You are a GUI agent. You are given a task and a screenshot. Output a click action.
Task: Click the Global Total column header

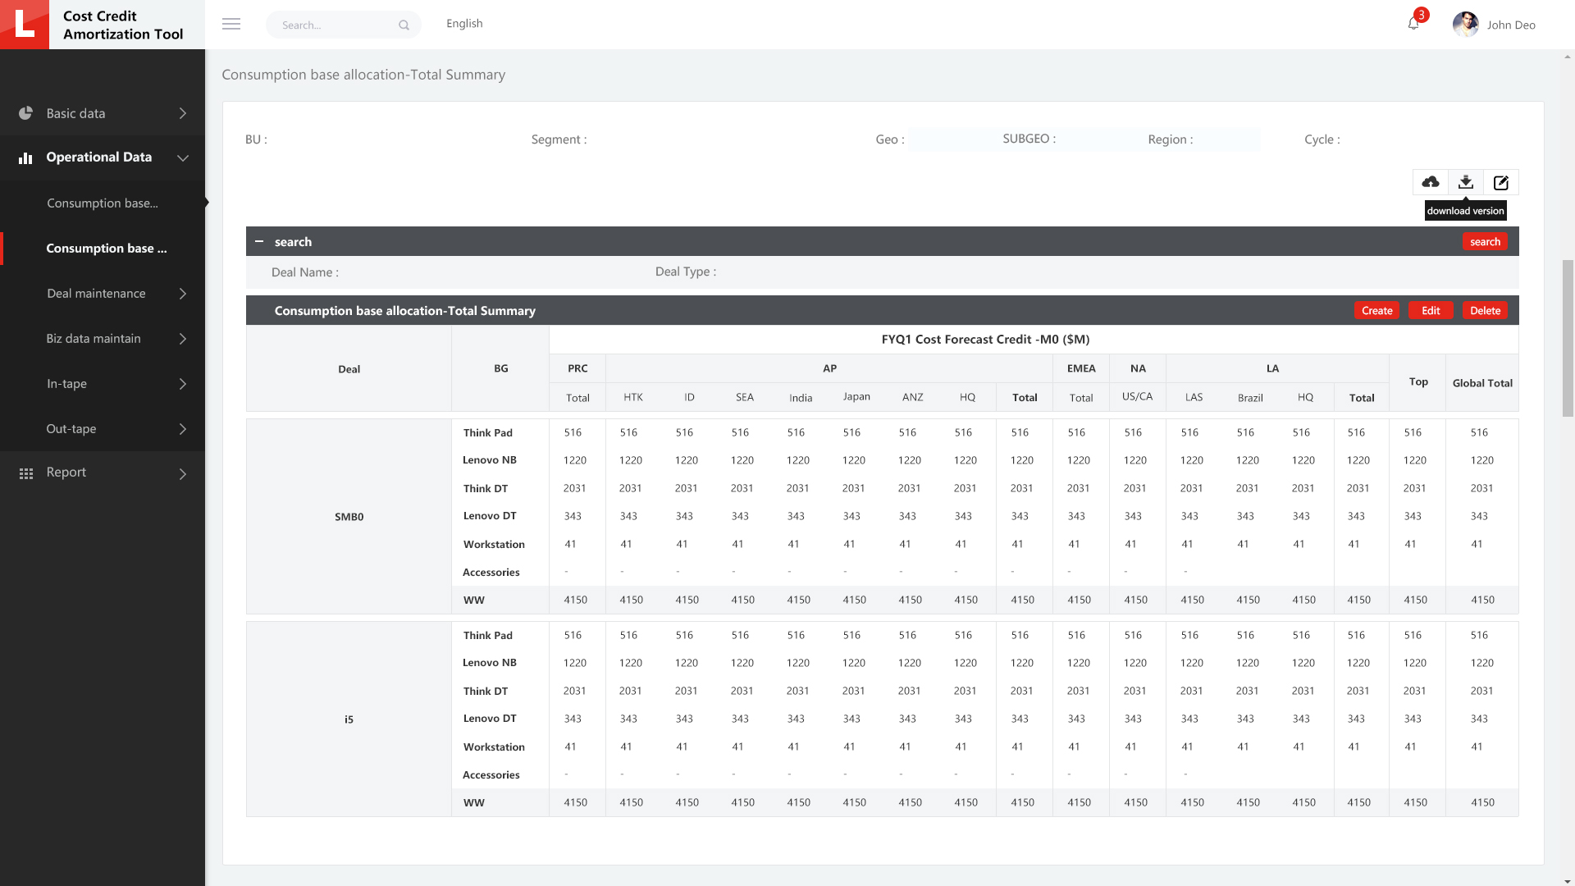(1482, 383)
